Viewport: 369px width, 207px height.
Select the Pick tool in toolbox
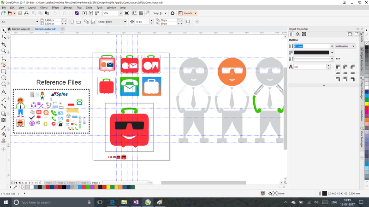(4, 30)
